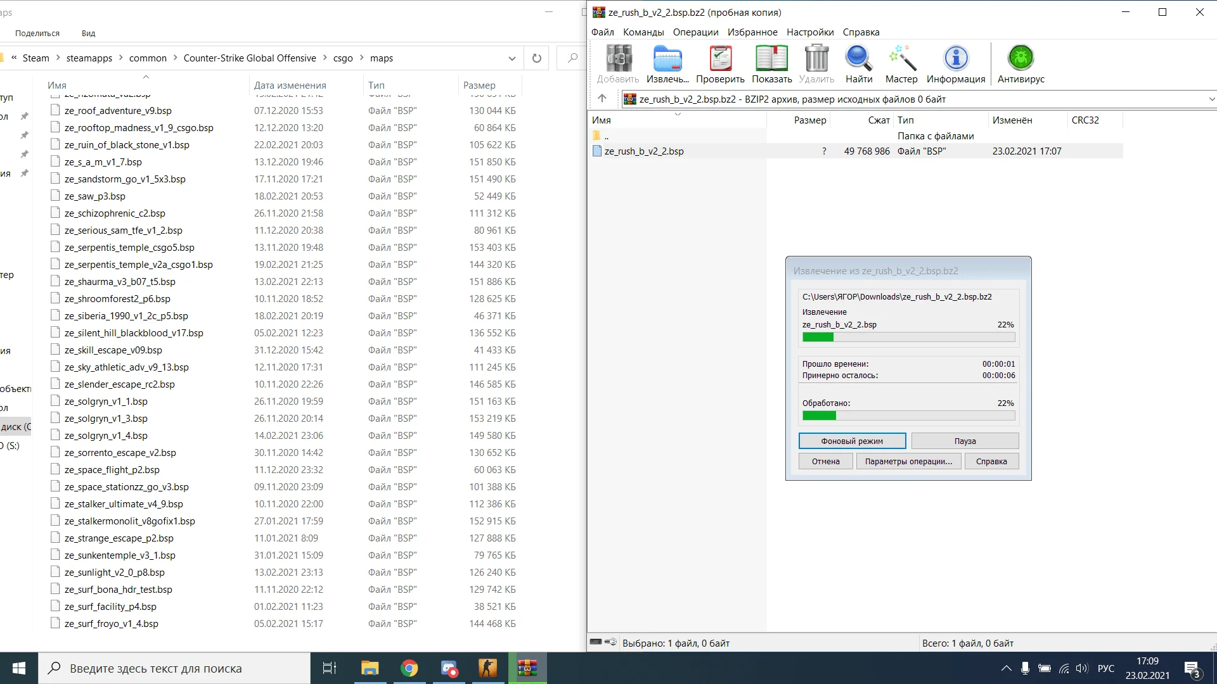
Task: Go up one folder arrow in WinRAR
Action: 602,98
